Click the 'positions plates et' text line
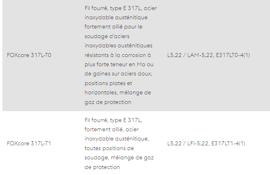The height and width of the screenshot is (175, 270). click(x=108, y=83)
